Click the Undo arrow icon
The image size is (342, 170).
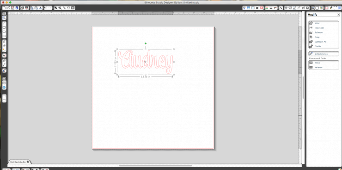coord(46,8)
